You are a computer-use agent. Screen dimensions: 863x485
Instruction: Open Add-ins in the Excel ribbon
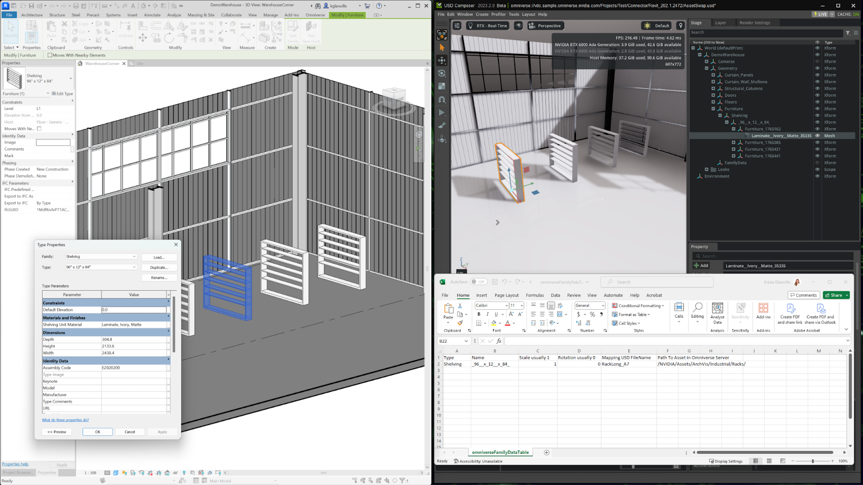coord(763,311)
